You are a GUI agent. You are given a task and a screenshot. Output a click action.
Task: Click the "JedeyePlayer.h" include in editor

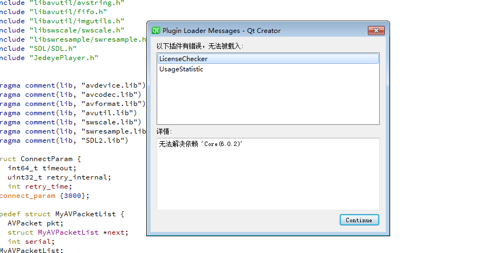pos(64,58)
